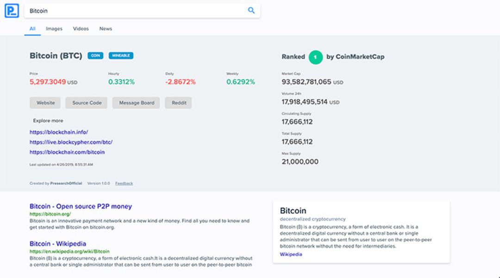Screen dimensions: 500x278
Task: Select the MINEABLE tag badge
Action: (121, 56)
